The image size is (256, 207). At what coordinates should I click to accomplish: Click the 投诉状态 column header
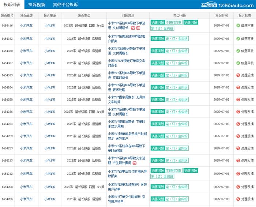(245, 15)
